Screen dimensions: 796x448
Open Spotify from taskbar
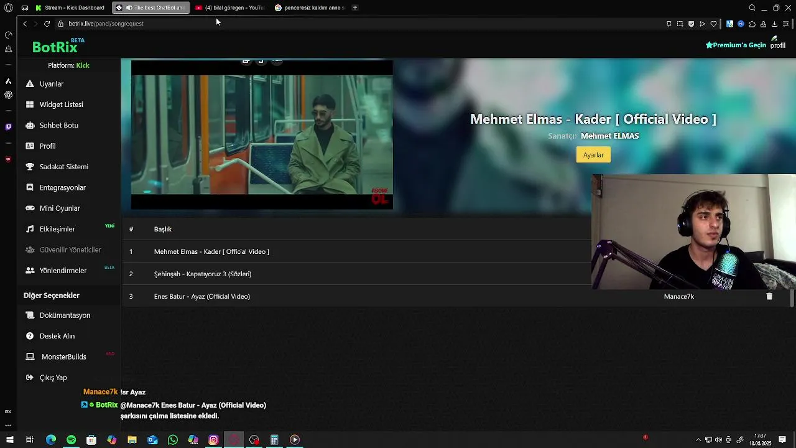(x=71, y=440)
